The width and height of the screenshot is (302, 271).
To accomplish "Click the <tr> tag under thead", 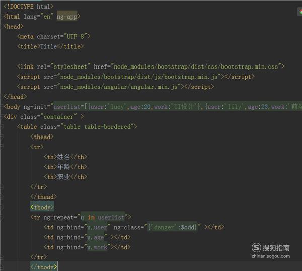I will (37, 147).
